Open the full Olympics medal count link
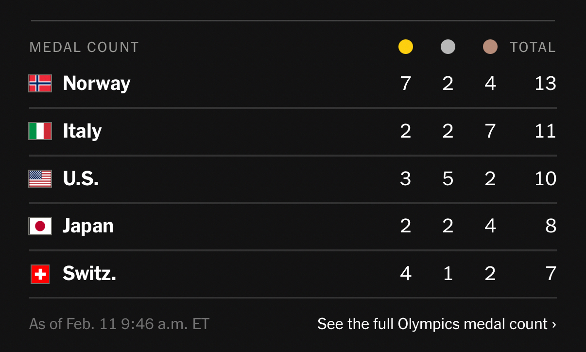 pyautogui.click(x=436, y=324)
